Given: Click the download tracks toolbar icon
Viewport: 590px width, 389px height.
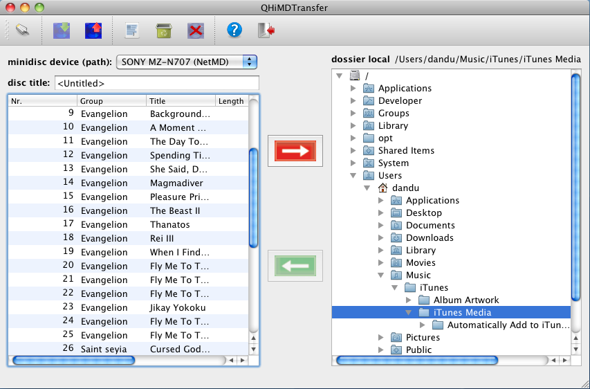Looking at the screenshot, I should click(x=62, y=30).
